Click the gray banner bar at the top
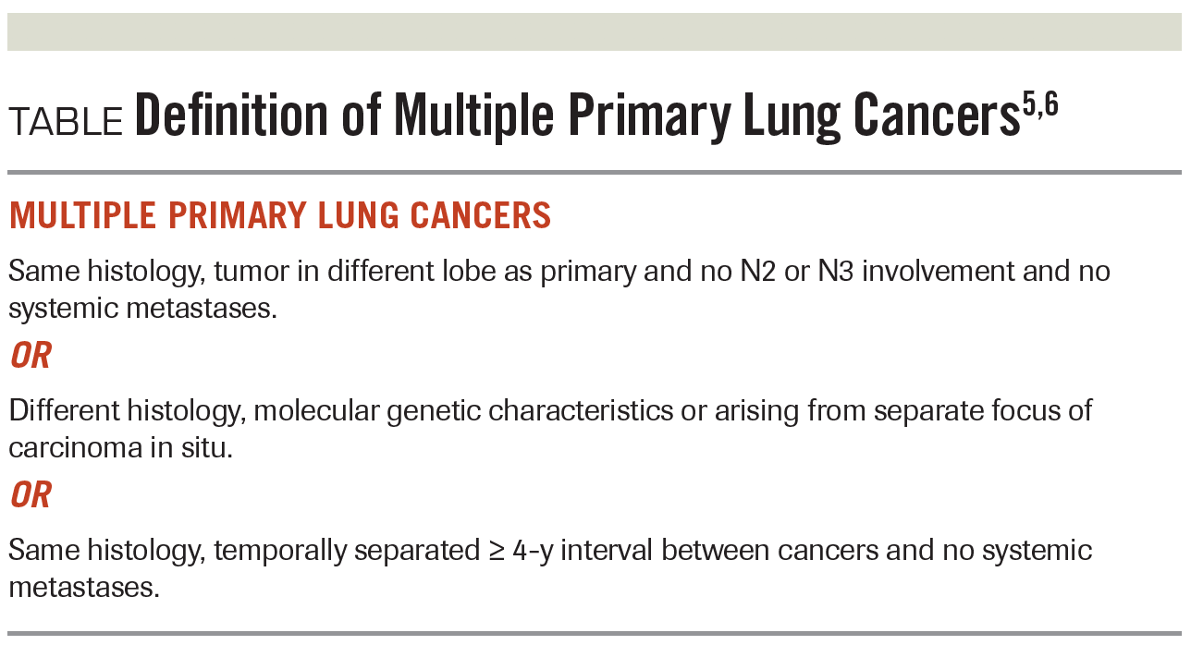The width and height of the screenshot is (1191, 645). [x=595, y=32]
